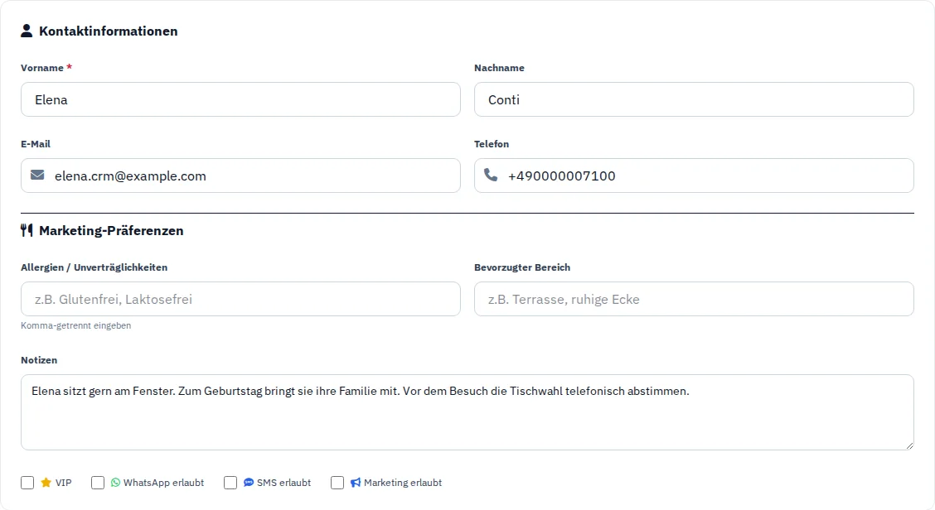Select the E-Mail address input field
935x510 pixels.
pos(240,176)
